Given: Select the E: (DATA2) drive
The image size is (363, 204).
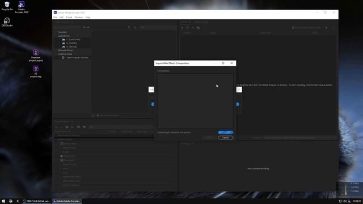Looking at the screenshot, I should (71, 46).
